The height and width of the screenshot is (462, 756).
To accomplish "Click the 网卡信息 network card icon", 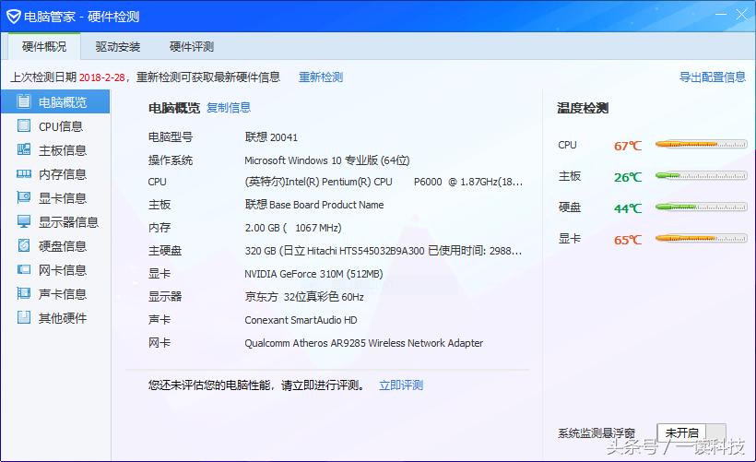I will tap(24, 269).
